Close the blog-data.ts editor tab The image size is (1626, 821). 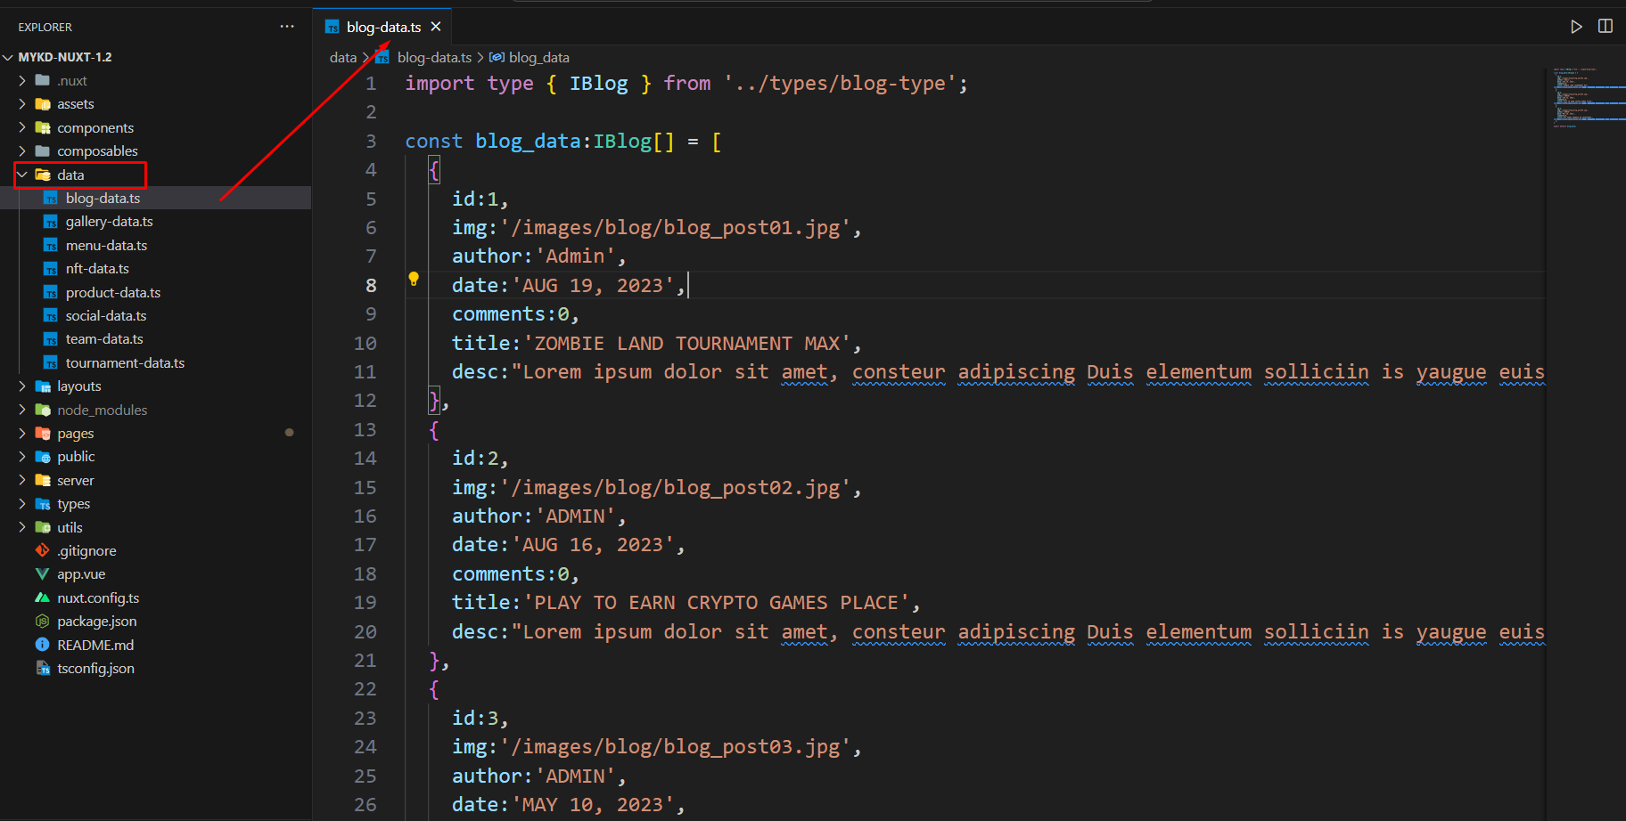coord(436,27)
